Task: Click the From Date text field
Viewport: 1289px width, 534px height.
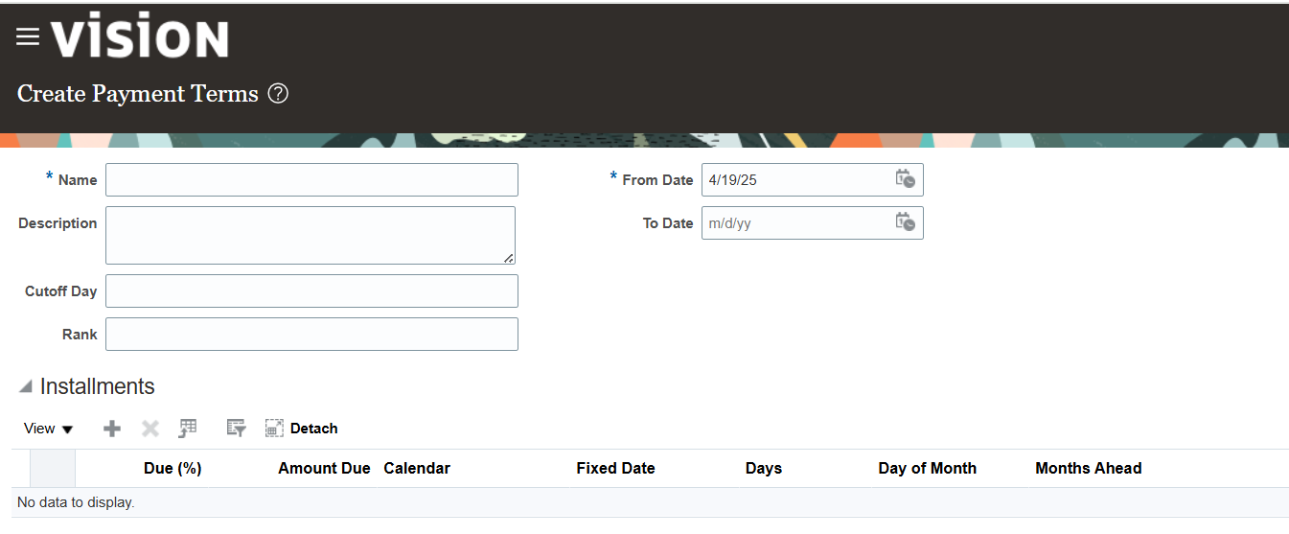Action: coord(796,179)
